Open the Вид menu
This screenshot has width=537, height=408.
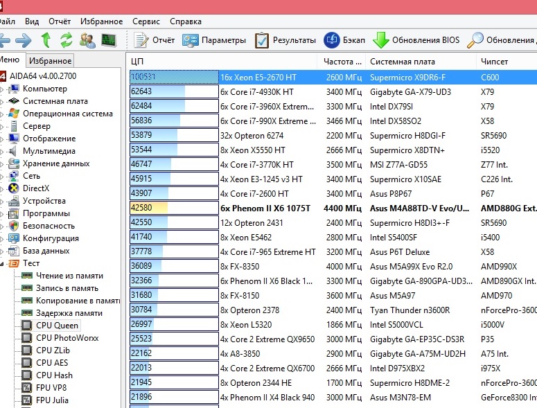32,21
